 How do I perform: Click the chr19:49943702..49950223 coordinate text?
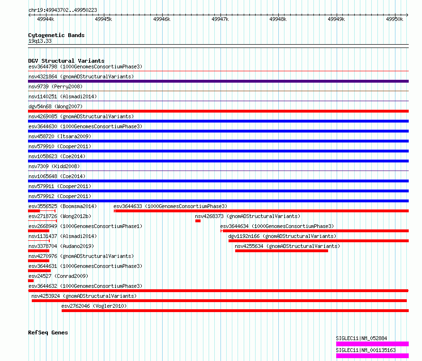tap(63, 10)
